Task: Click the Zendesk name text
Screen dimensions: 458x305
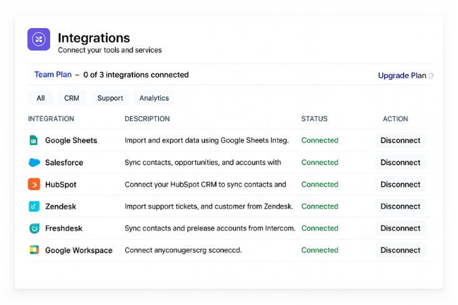Action: pyautogui.click(x=61, y=207)
